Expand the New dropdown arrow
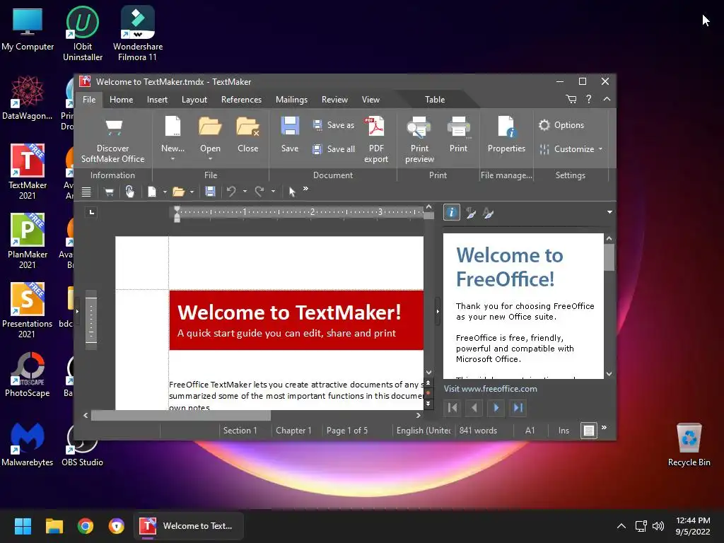724x543 pixels. coord(173,159)
